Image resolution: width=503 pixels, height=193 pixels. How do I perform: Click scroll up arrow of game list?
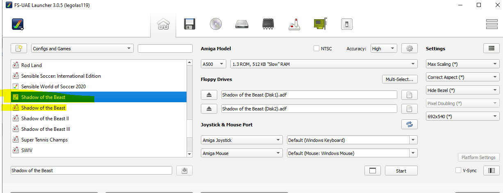pos(189,63)
